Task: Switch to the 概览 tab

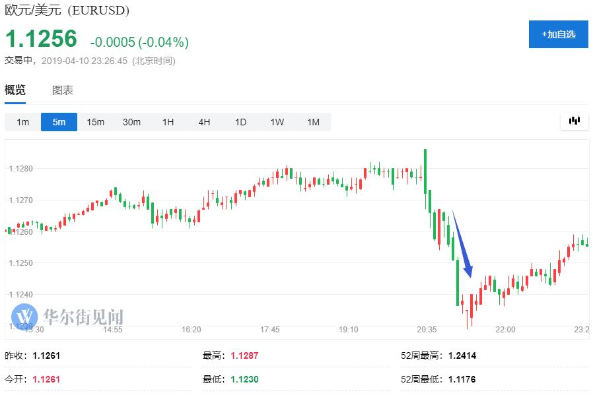Action: [x=15, y=90]
